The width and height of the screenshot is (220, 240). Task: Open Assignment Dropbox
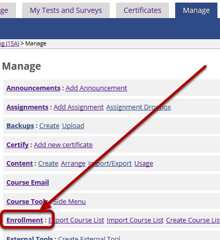click(139, 107)
